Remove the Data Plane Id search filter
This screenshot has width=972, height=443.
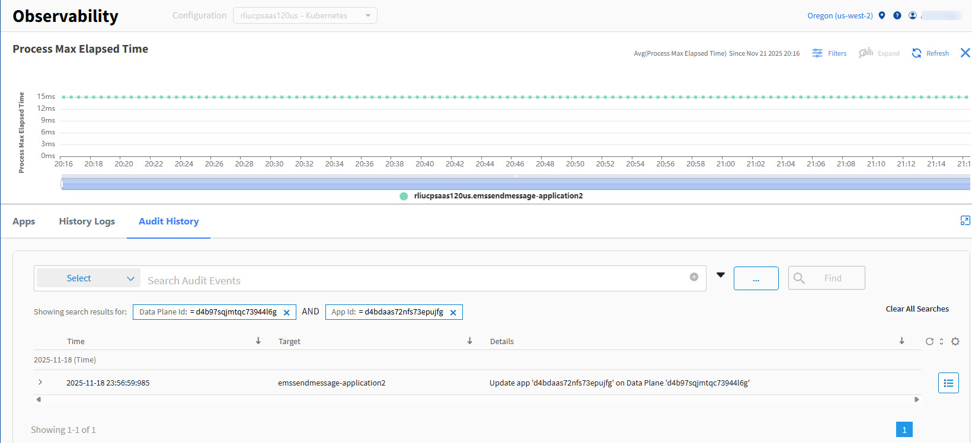click(x=287, y=313)
